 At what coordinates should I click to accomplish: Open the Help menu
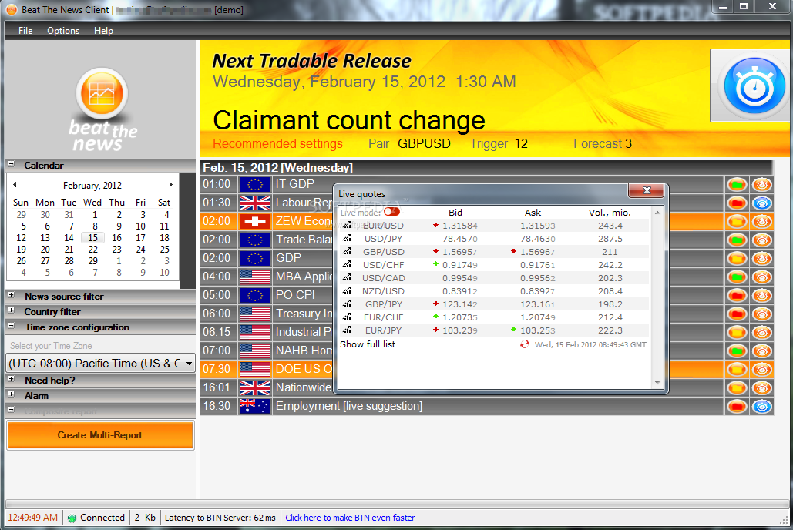(x=103, y=31)
